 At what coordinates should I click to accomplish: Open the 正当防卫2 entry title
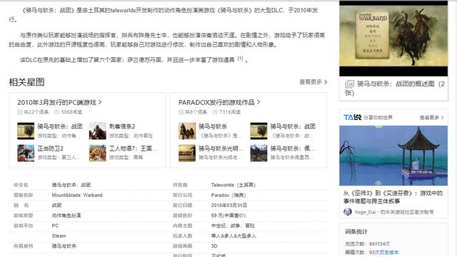pyautogui.click(x=51, y=148)
